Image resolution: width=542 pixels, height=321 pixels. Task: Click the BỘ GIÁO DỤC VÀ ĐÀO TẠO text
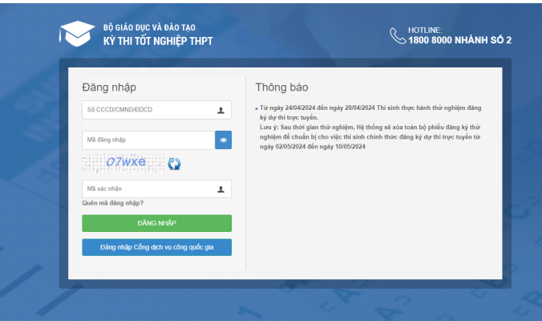tap(152, 27)
